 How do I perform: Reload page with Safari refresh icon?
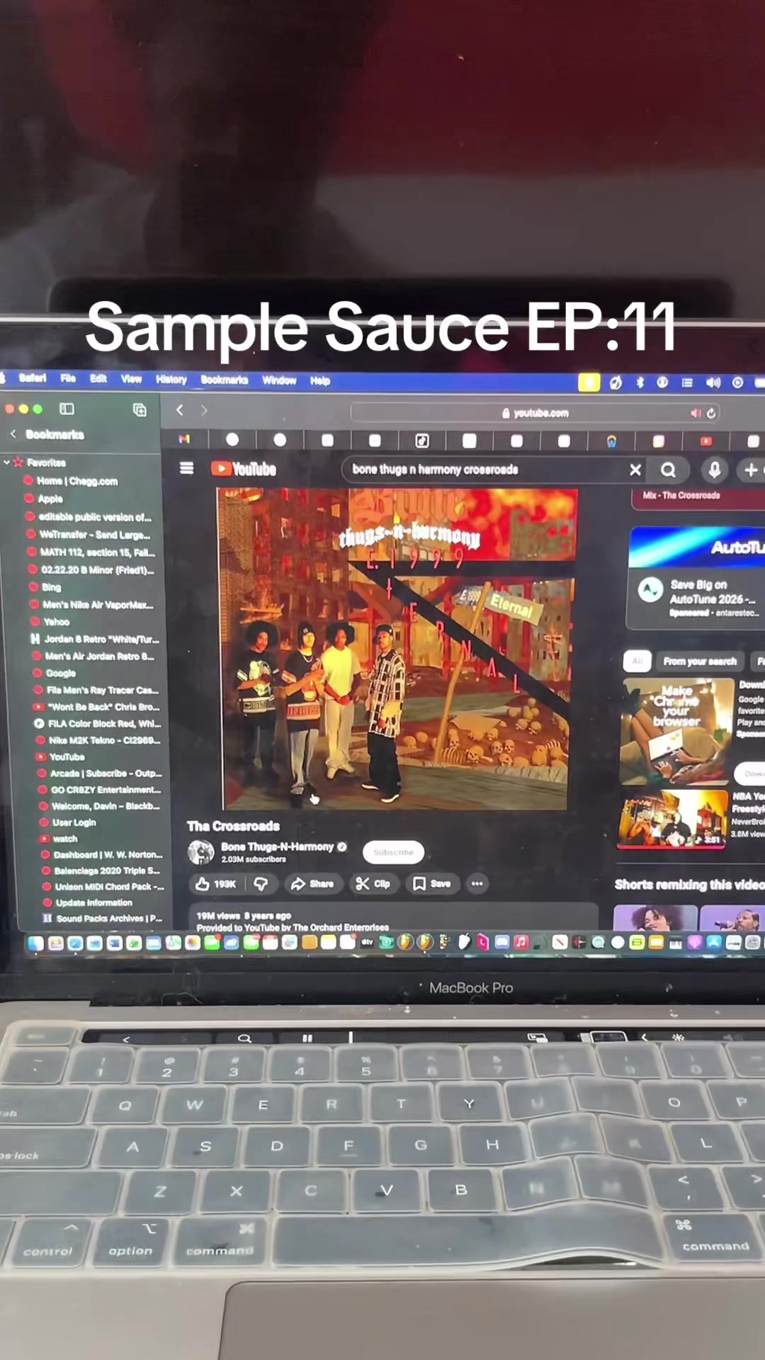pos(711,413)
